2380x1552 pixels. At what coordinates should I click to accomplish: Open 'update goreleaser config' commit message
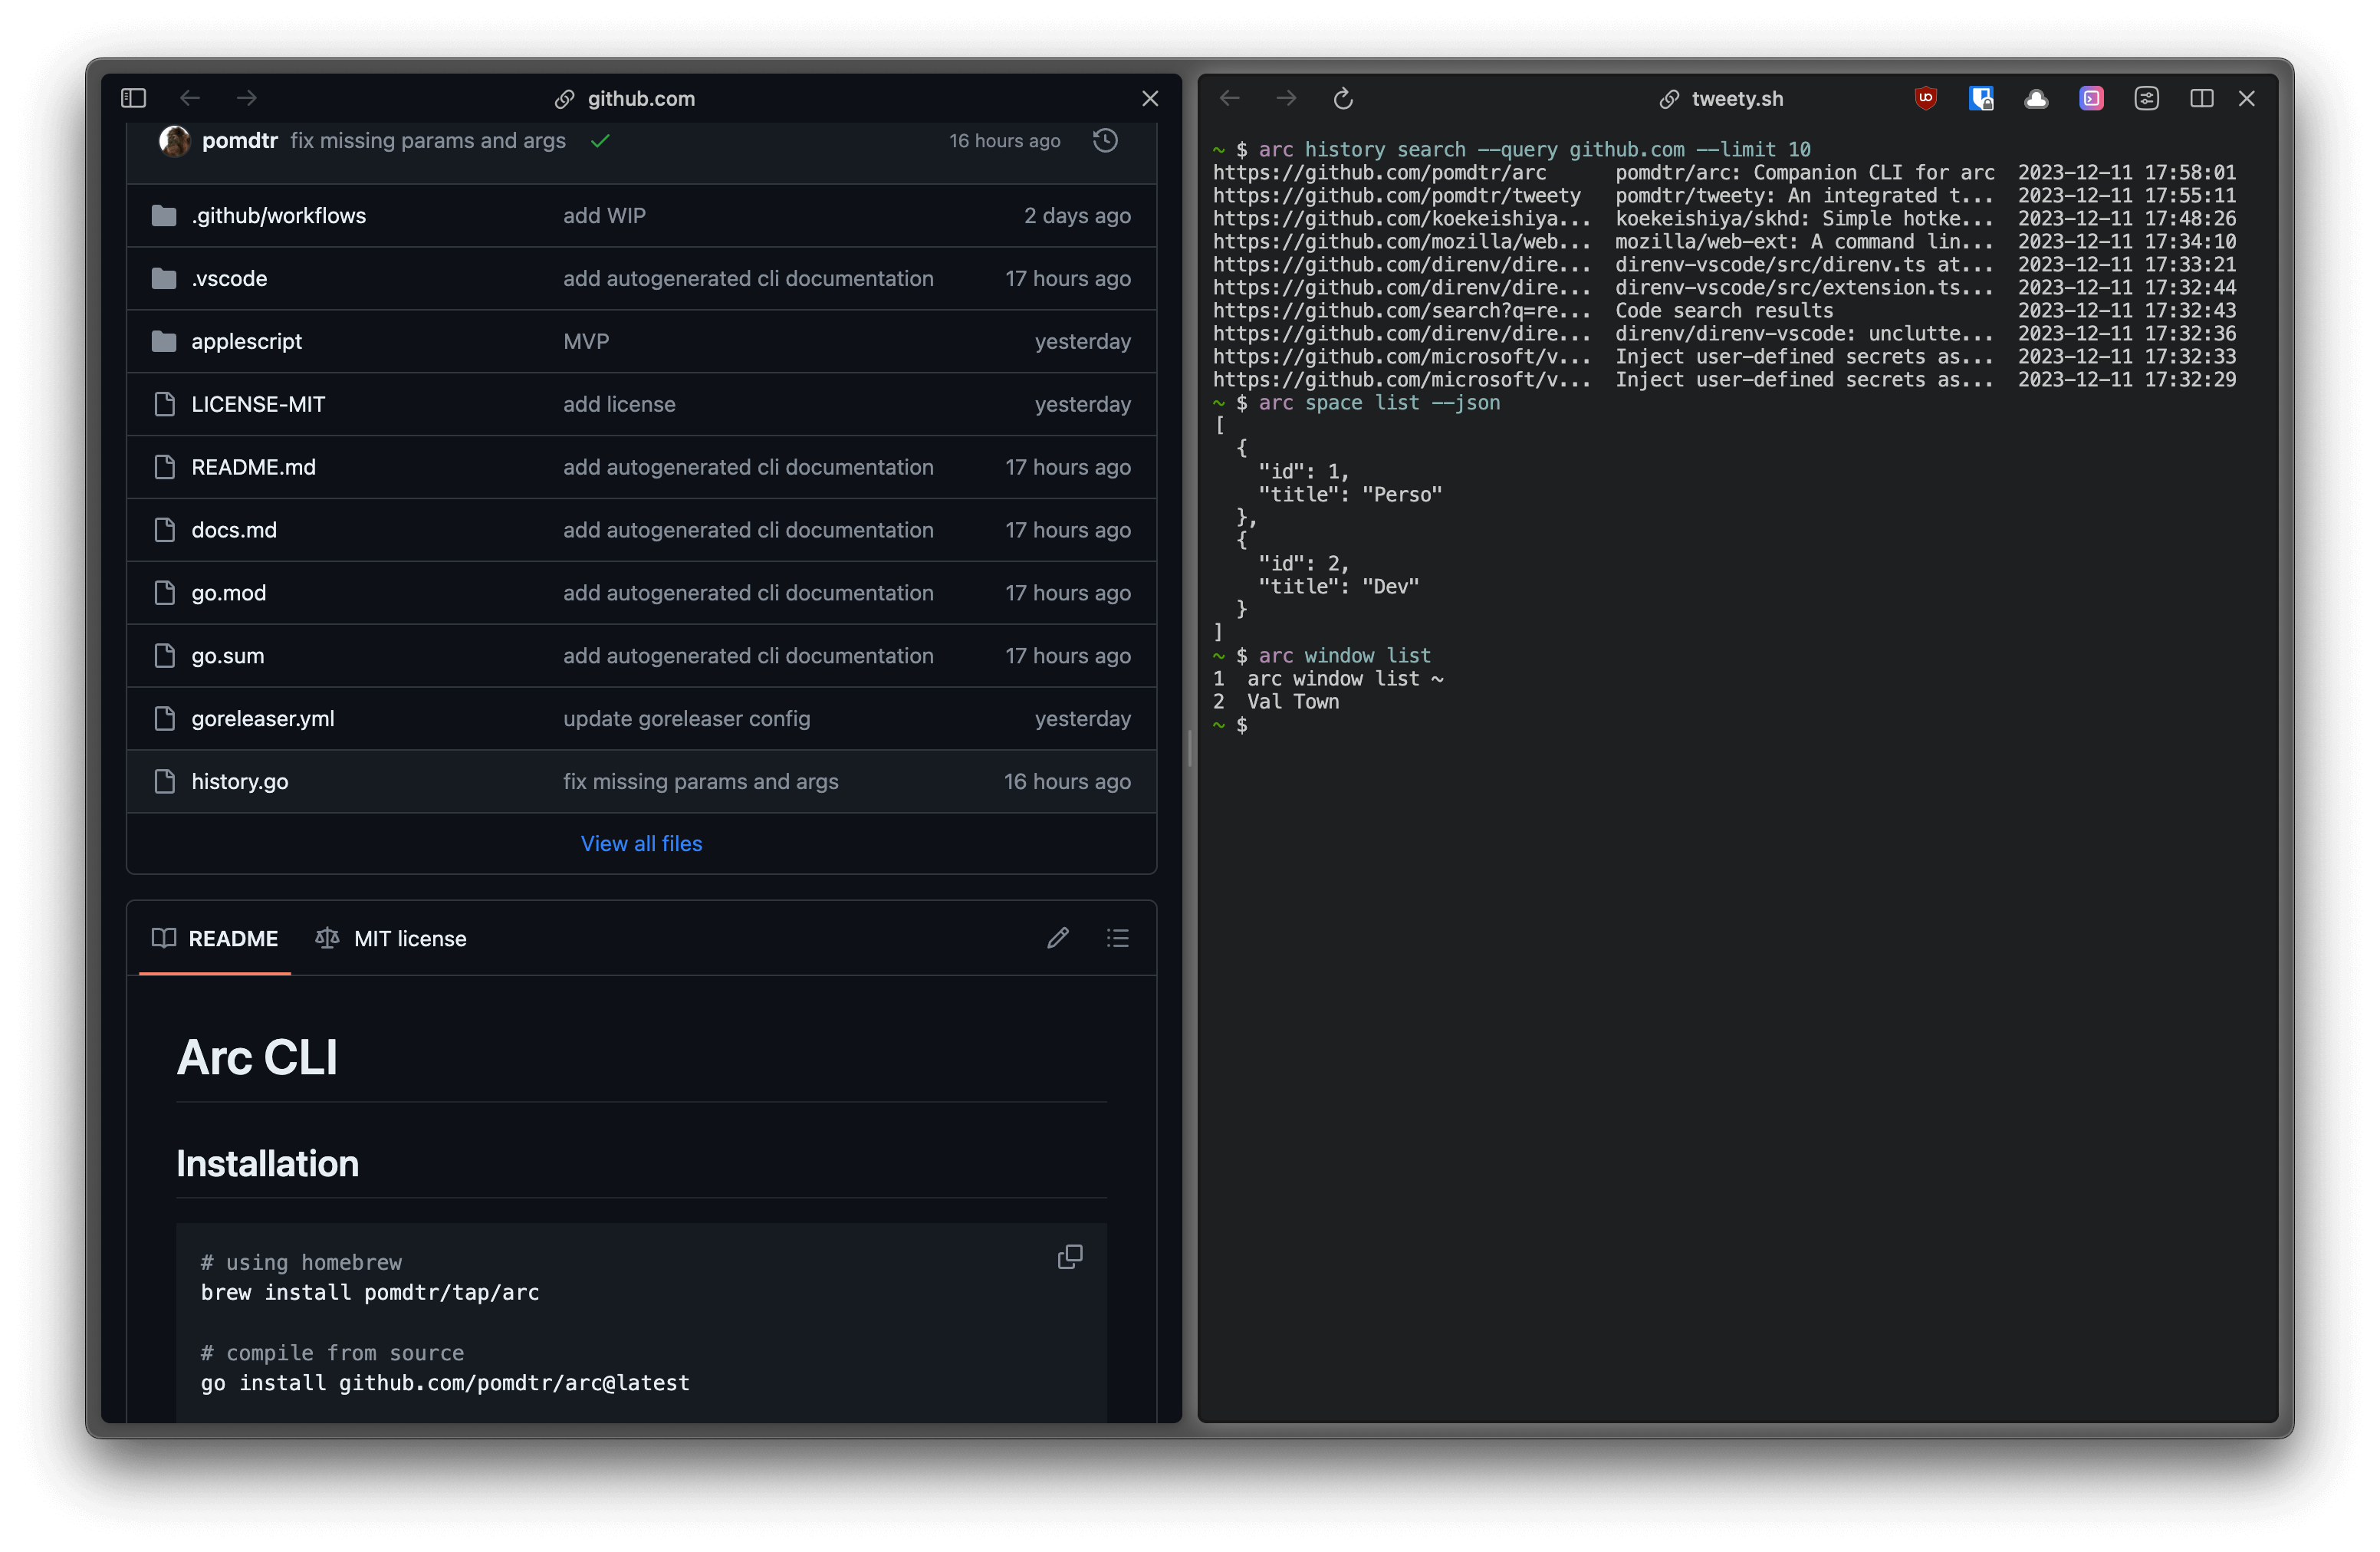(x=686, y=719)
